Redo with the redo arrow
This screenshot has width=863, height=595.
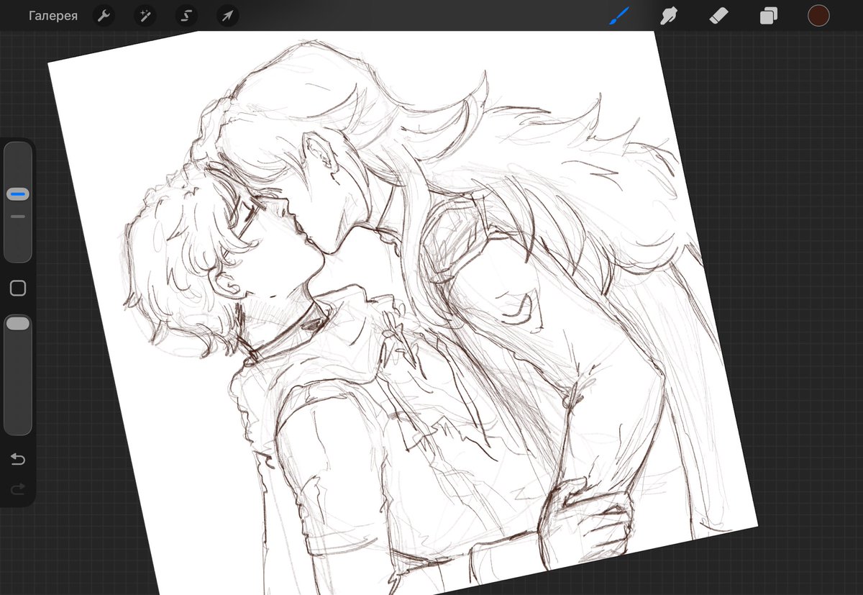tap(18, 489)
